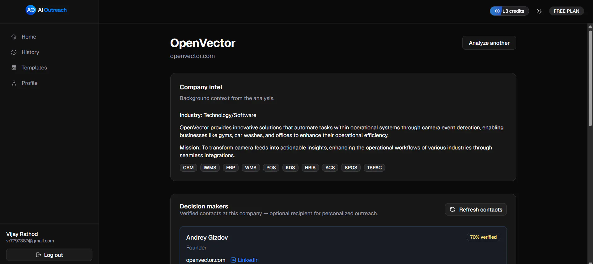
Task: Select the HRIS tag
Action: click(x=310, y=168)
